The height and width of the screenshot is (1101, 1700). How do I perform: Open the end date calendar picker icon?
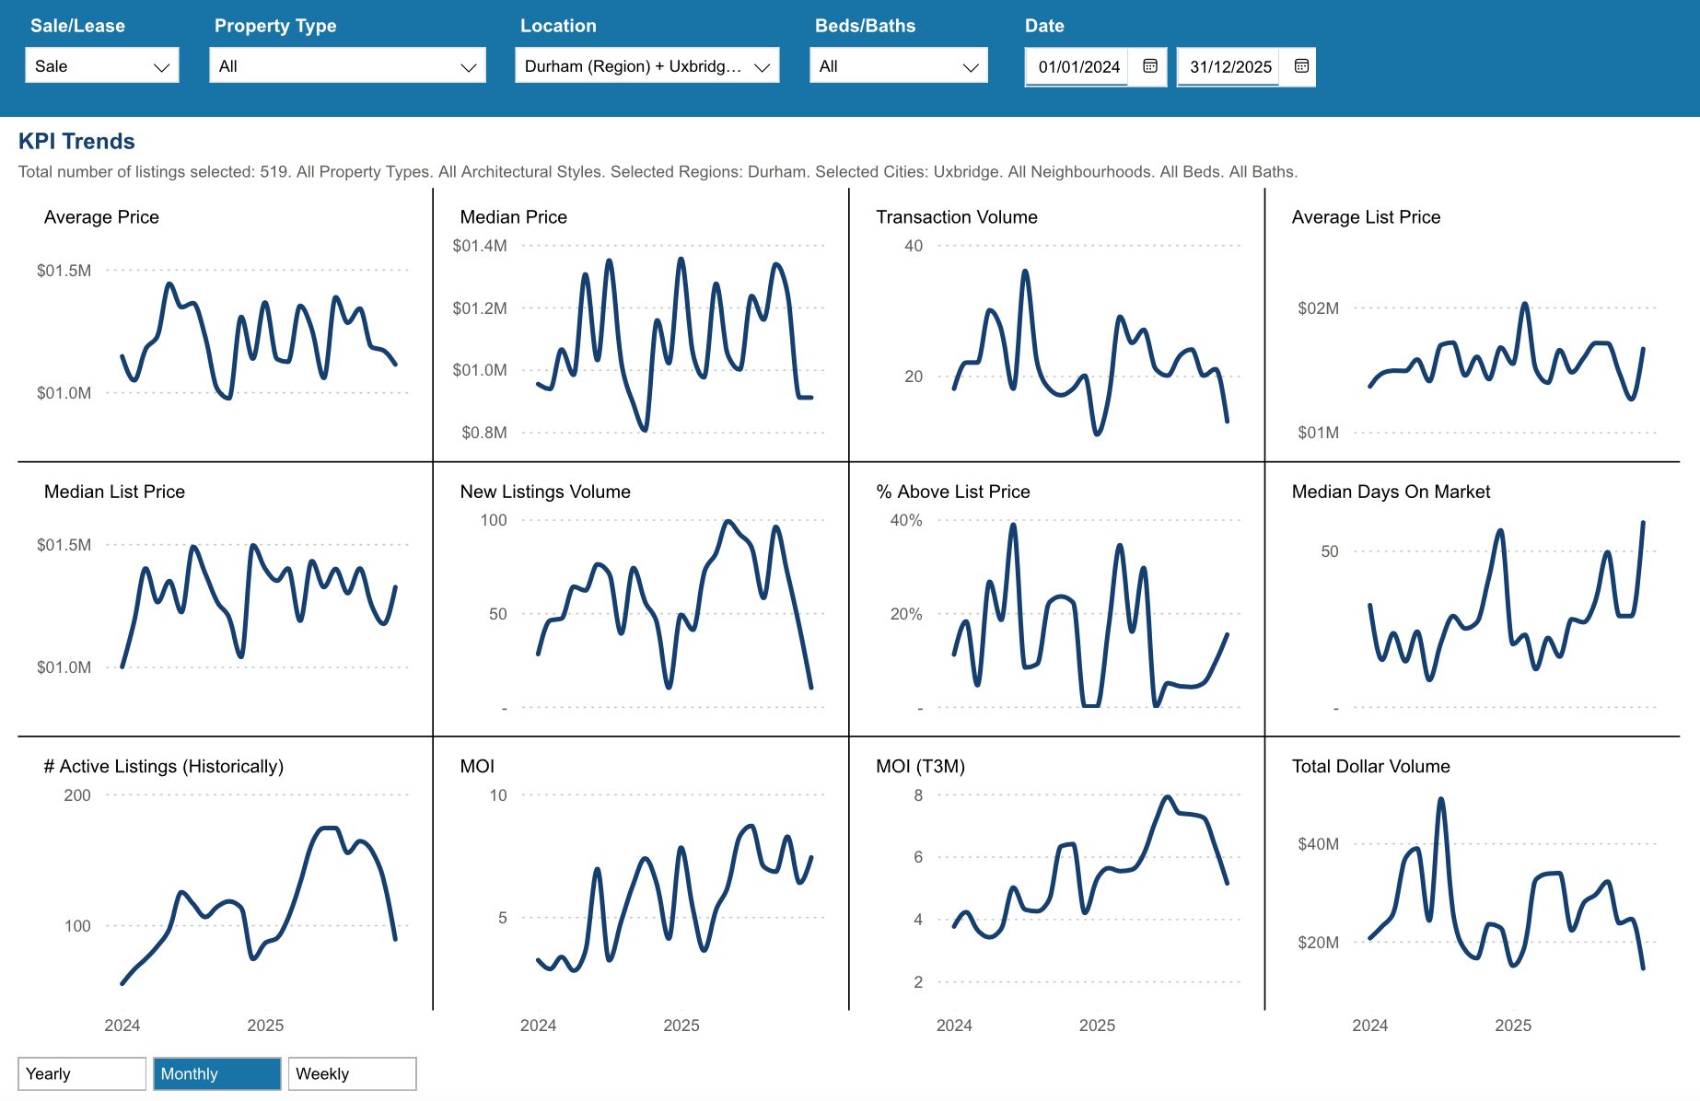pos(1301,66)
